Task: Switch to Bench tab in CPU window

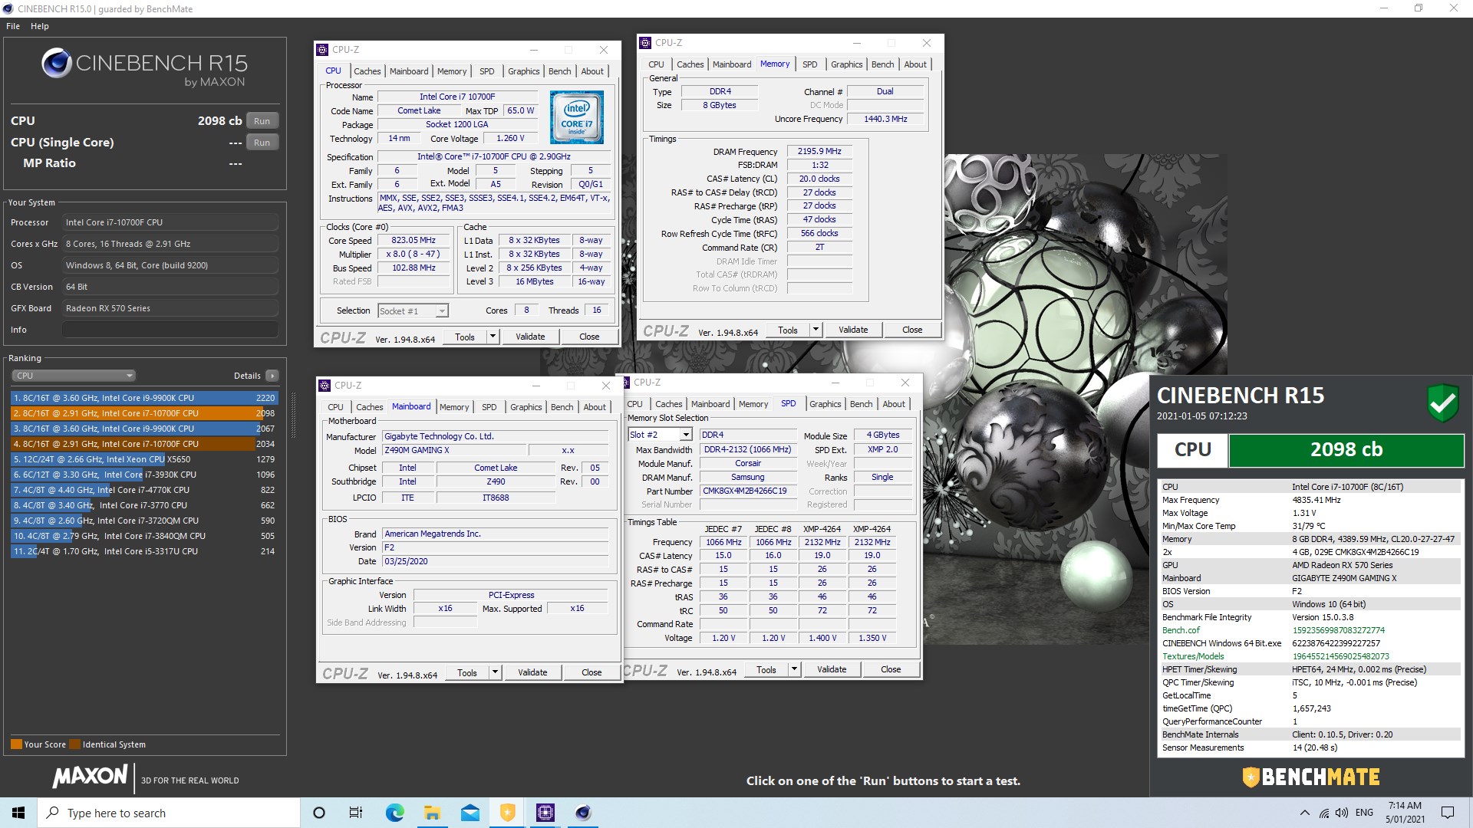Action: [x=559, y=71]
